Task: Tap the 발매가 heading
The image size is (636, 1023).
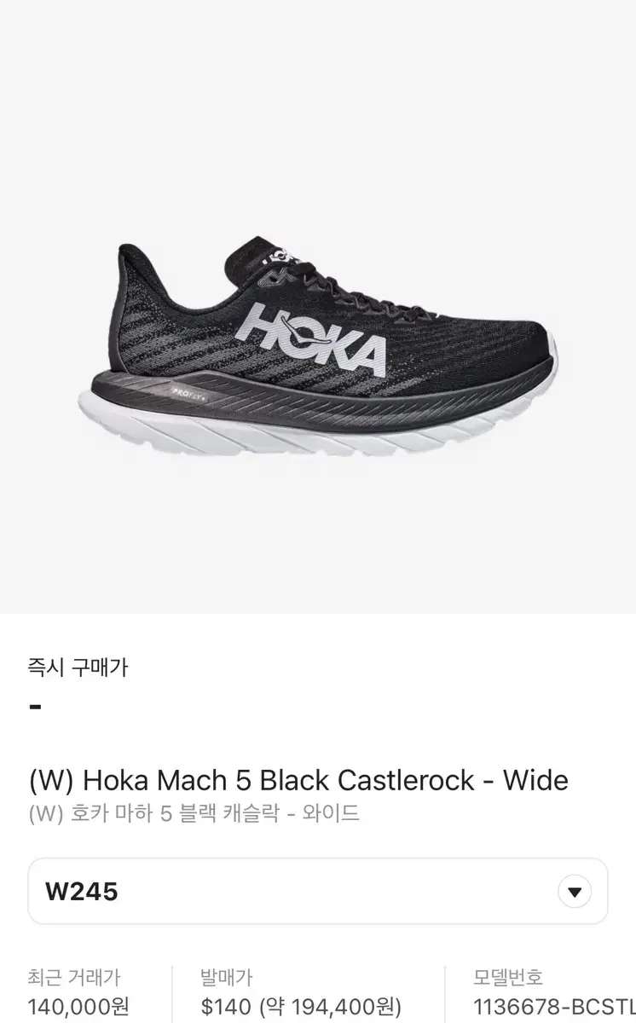Action: 226,978
